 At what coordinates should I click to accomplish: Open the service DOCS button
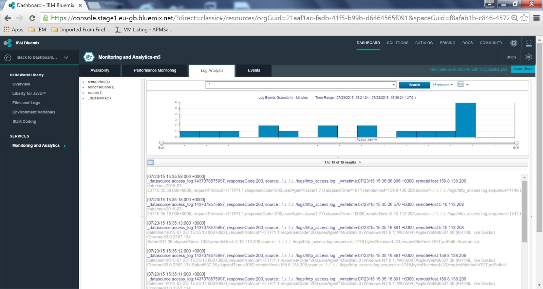511,57
